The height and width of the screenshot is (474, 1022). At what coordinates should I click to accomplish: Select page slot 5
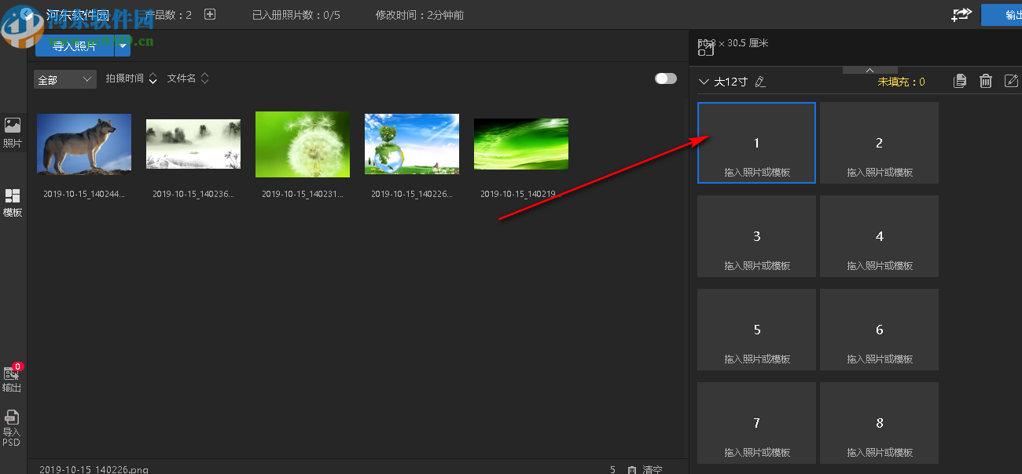pyautogui.click(x=756, y=330)
